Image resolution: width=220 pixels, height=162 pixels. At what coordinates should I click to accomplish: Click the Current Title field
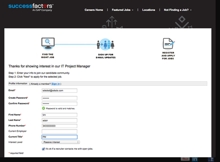59,137
